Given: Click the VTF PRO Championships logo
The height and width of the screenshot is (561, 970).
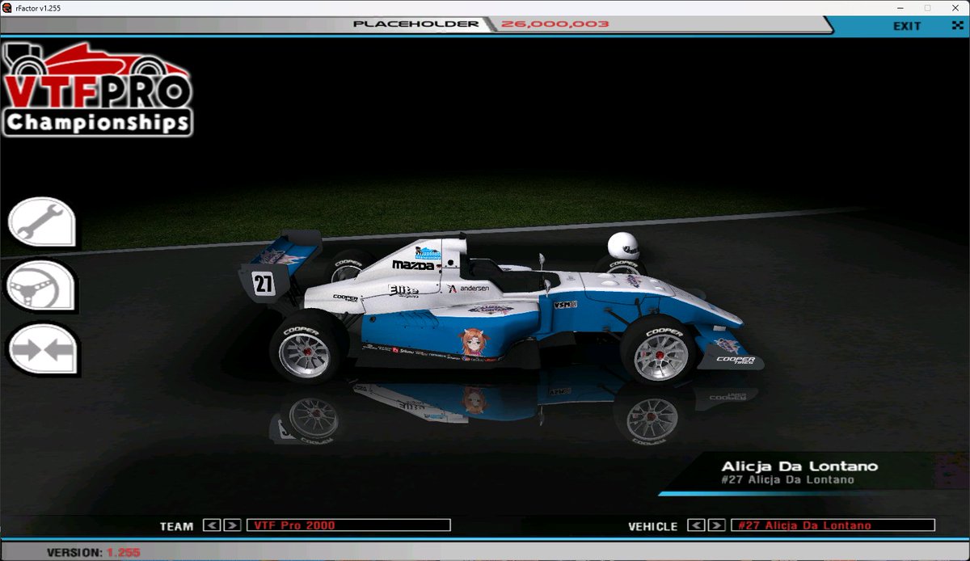Looking at the screenshot, I should tap(97, 88).
